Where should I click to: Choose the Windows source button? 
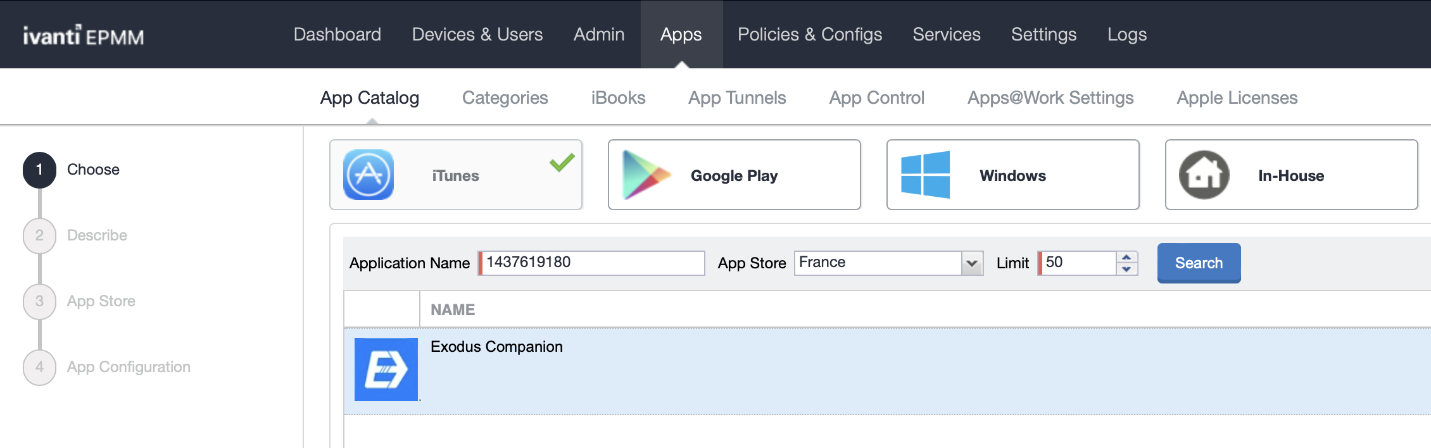(1013, 175)
